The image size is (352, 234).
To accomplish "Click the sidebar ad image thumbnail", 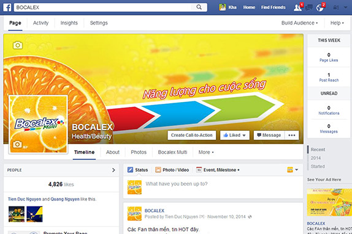I will point(329,202).
